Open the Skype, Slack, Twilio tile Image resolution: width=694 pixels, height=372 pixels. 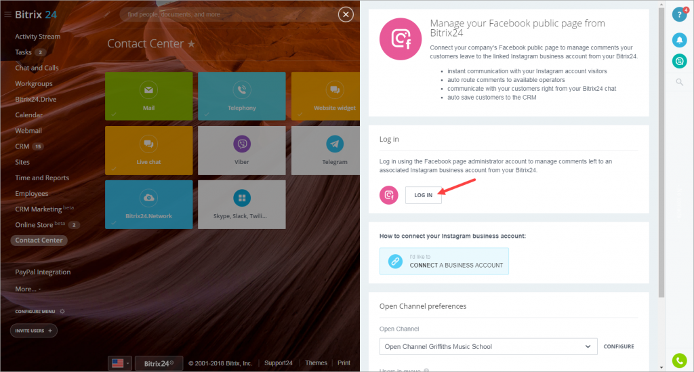point(242,205)
